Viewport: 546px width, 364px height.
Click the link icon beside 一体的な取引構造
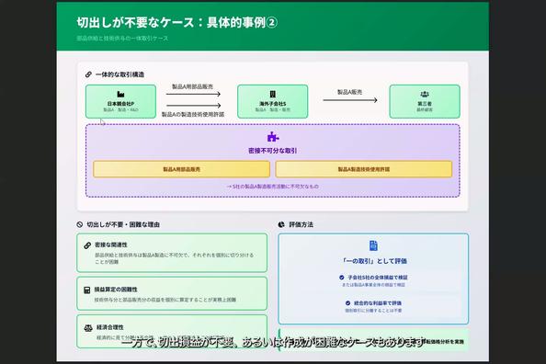[88, 74]
